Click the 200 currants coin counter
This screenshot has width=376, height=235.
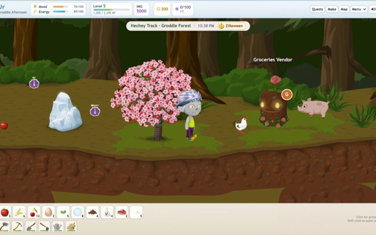coord(162,9)
